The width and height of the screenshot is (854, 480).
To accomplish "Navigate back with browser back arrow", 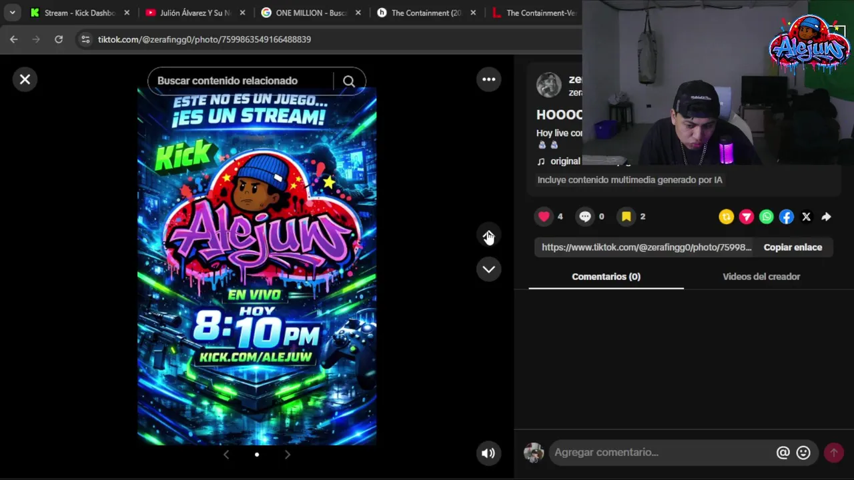I will 14,39.
